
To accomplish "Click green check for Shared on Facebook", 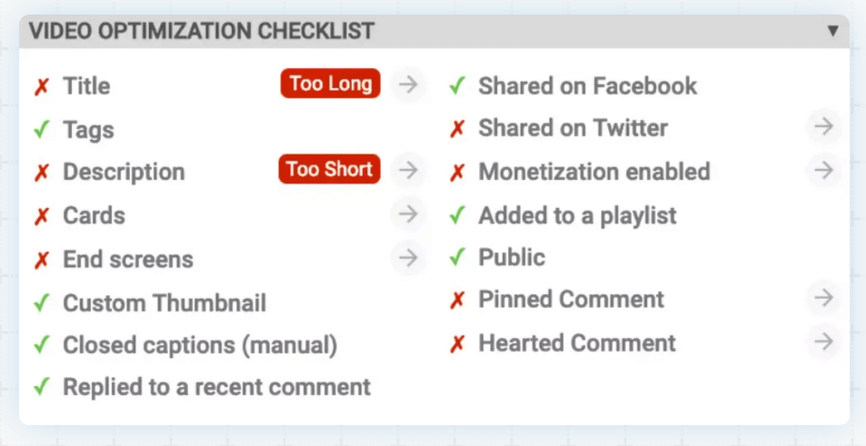I will tap(457, 87).
